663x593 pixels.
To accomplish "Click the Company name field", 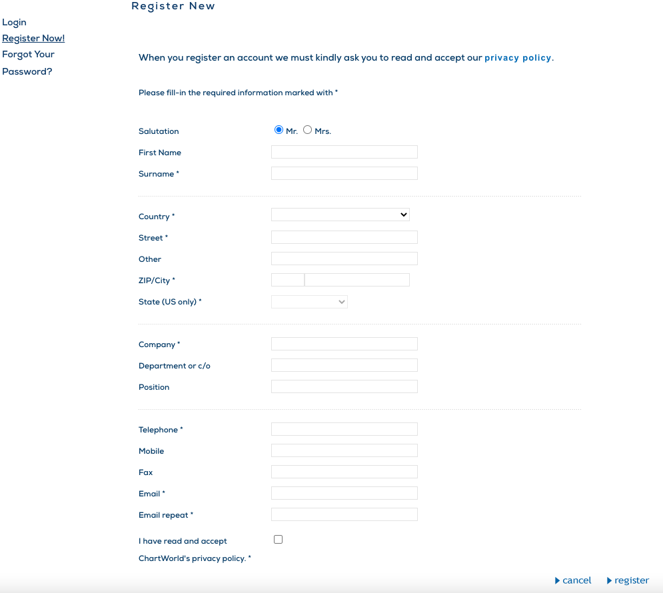I will tap(344, 344).
